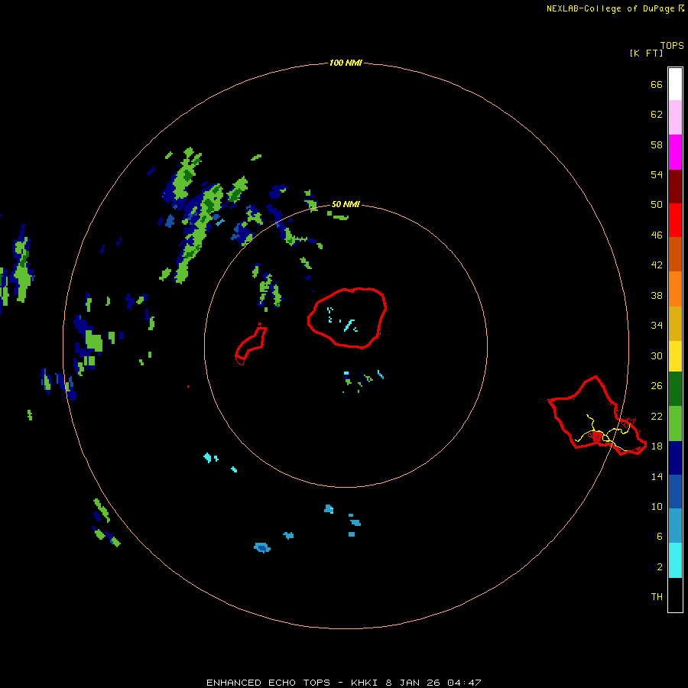This screenshot has width=688, height=688.
Task: Click the legend value '22'
Action: pos(657,417)
